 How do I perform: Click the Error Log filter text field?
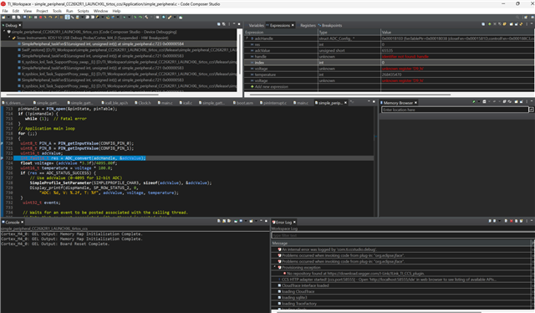(403, 235)
